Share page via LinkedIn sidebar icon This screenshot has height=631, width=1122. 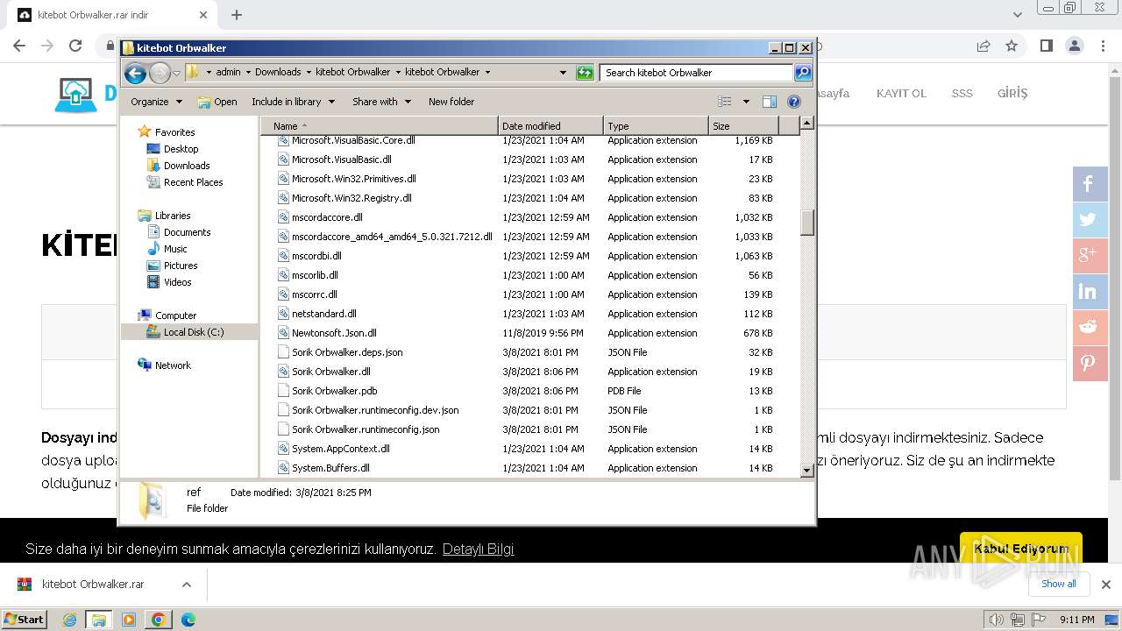[x=1090, y=292]
